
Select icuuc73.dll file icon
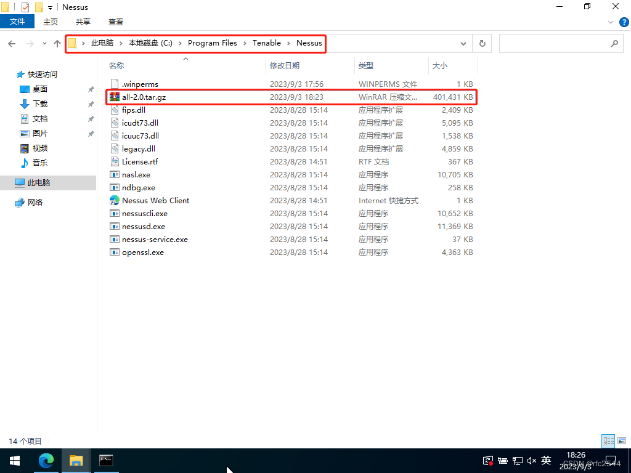tap(115, 135)
